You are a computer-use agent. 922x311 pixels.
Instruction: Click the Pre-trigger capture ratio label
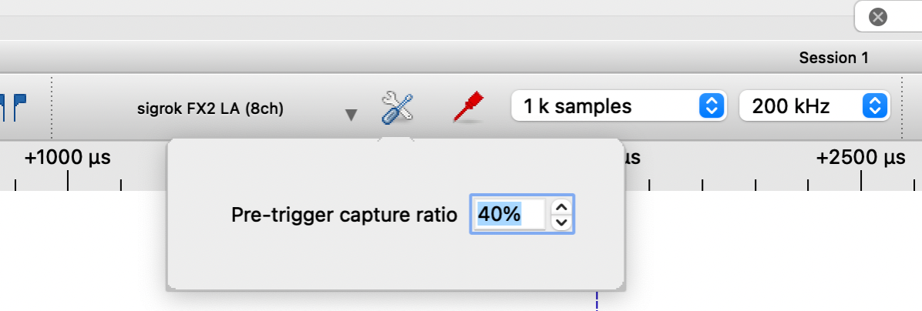(x=344, y=216)
